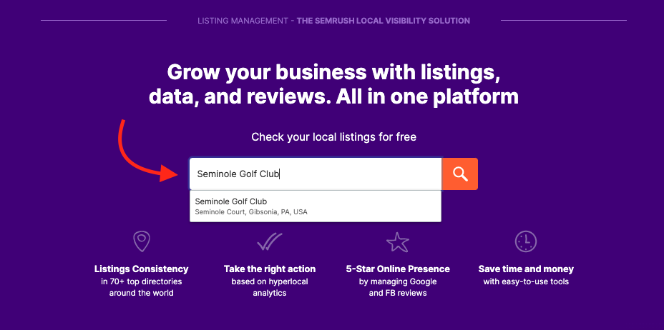Select the Seminole Golf Club autocomplete suggestion
664x330 pixels.
[316, 206]
